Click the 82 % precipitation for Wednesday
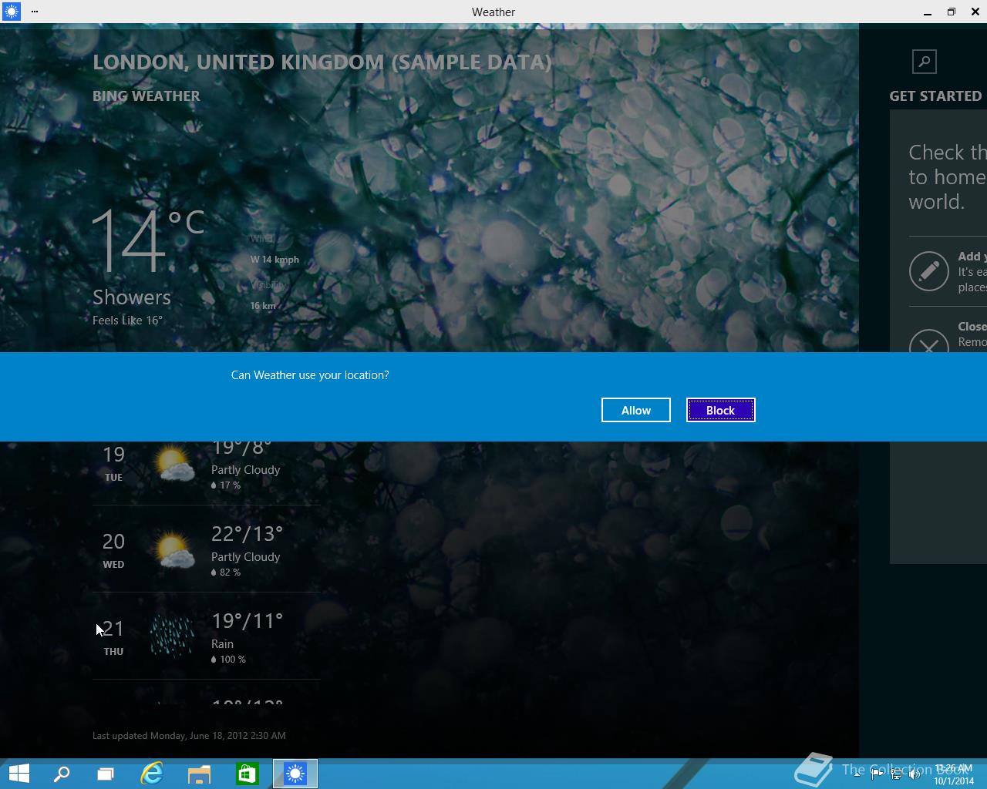Image resolution: width=987 pixels, height=789 pixels. [226, 572]
